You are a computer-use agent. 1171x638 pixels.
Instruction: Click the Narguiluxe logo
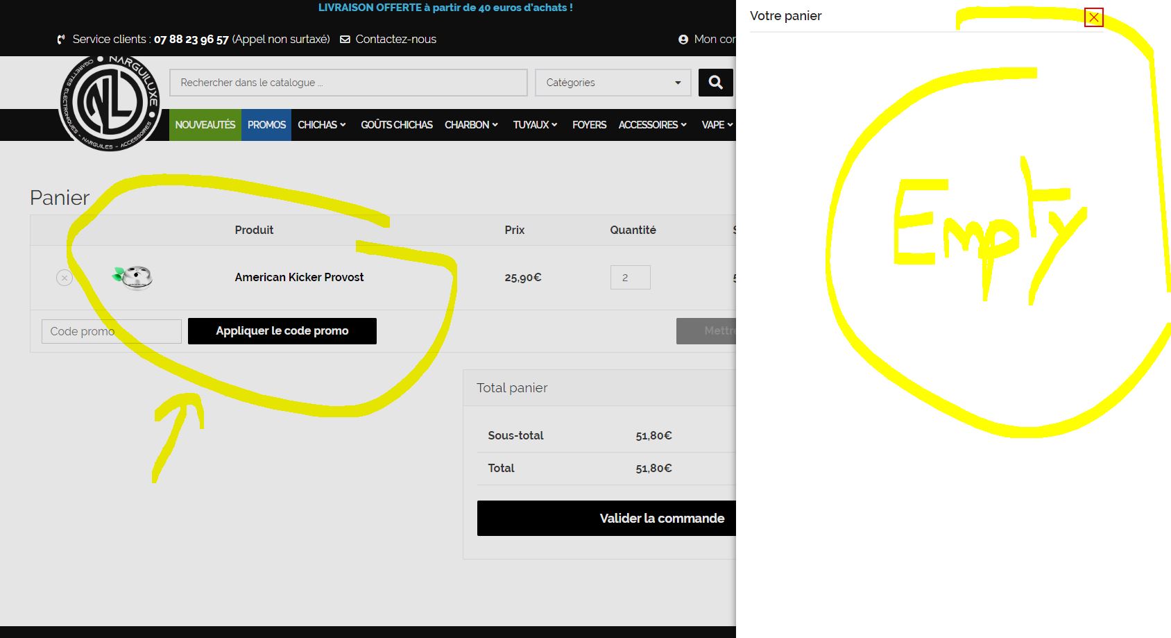(x=111, y=103)
